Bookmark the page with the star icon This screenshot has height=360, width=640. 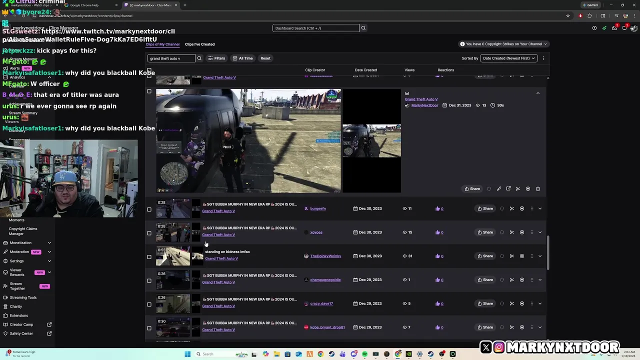[x=568, y=15]
